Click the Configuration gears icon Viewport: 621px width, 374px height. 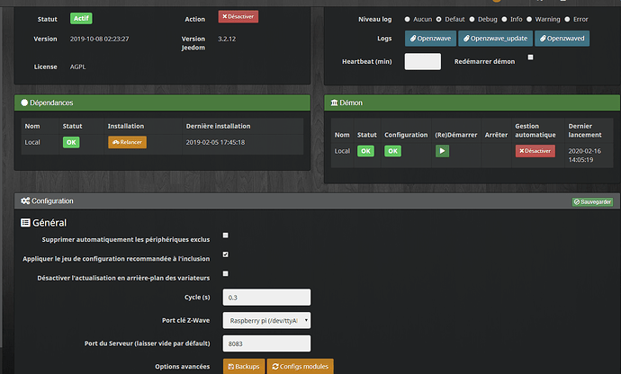25,200
